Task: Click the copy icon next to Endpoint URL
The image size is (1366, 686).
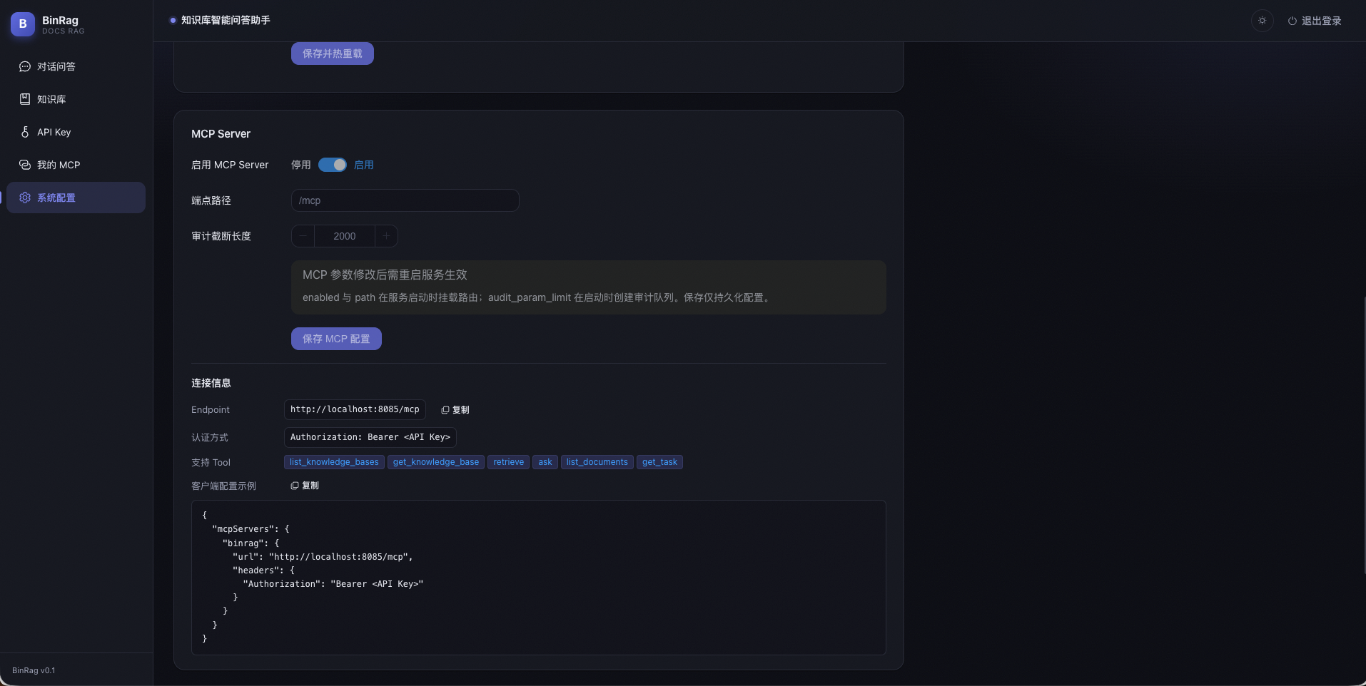Action: (445, 410)
